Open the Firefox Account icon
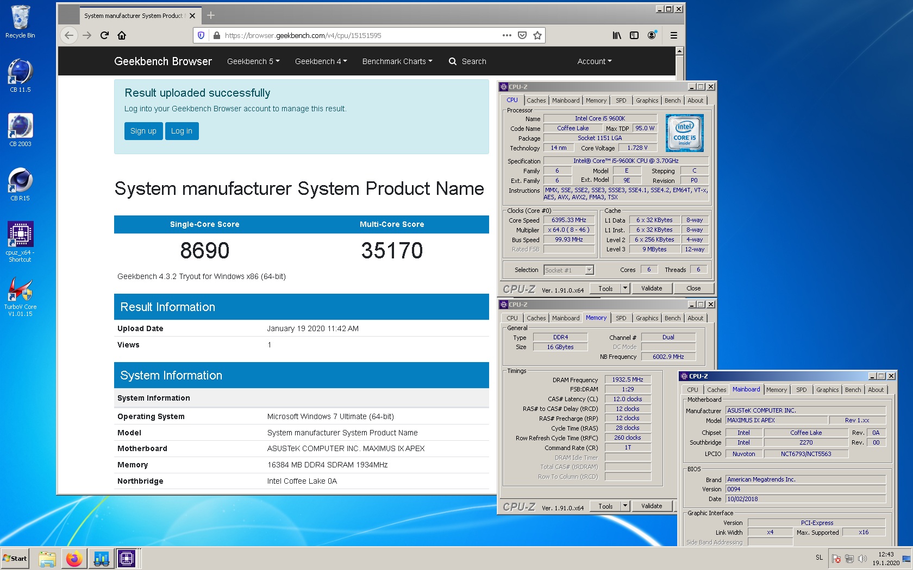913x570 pixels. pyautogui.click(x=652, y=35)
